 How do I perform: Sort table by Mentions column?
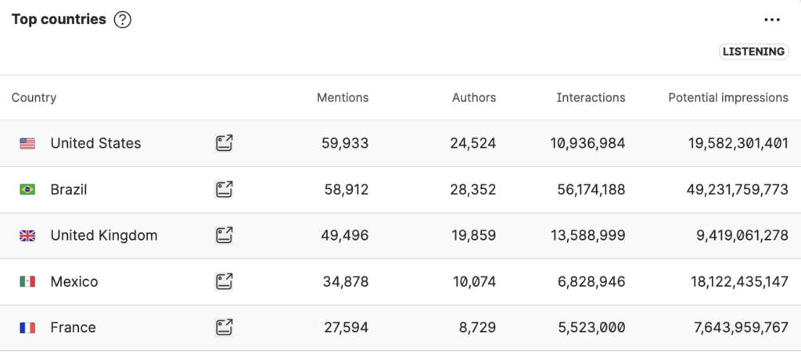coord(343,98)
